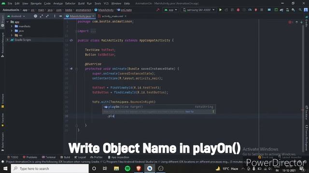Click the Select Opened File target icon
The height and width of the screenshot is (173, 309).
[35, 16]
